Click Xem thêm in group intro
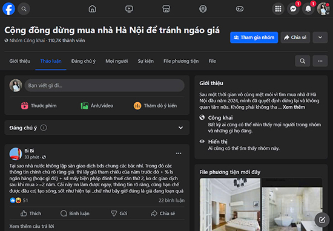 294,107
